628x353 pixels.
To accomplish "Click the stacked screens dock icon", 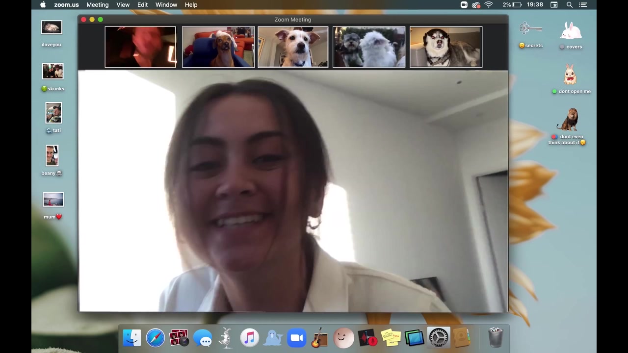I will (x=415, y=338).
